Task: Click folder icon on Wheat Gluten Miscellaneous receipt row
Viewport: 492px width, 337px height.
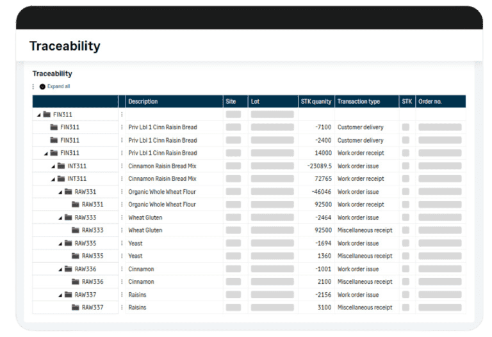Action: (76, 230)
